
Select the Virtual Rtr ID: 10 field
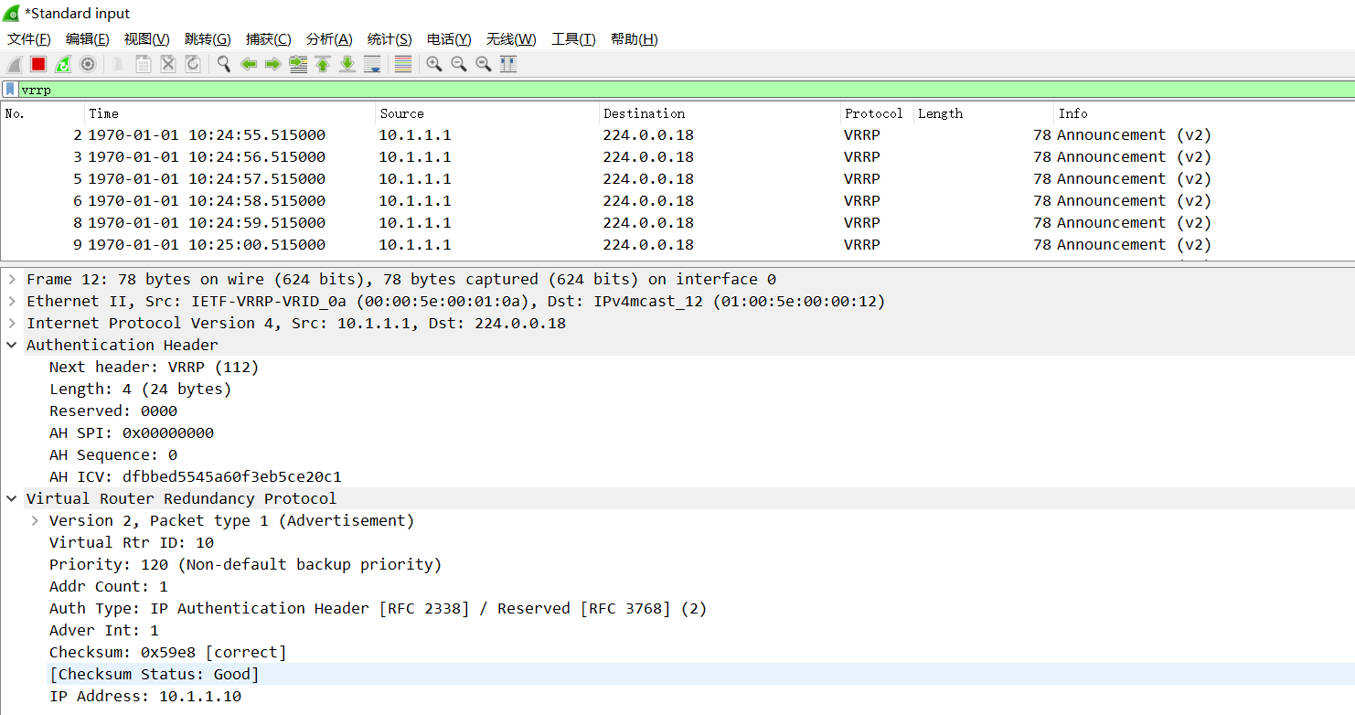coord(132,542)
